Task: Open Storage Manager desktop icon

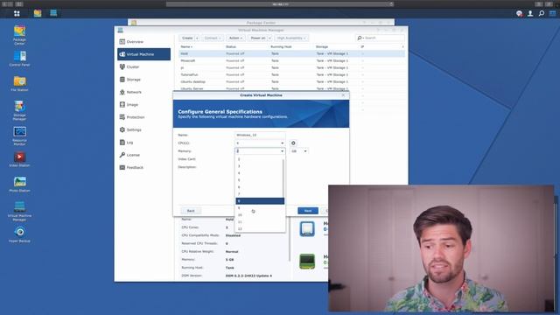Action: (19, 111)
